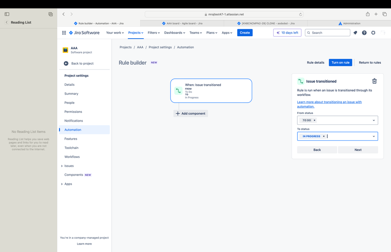This screenshot has width=391, height=252.
Task: Click the AAA project avatar
Action: (65, 50)
